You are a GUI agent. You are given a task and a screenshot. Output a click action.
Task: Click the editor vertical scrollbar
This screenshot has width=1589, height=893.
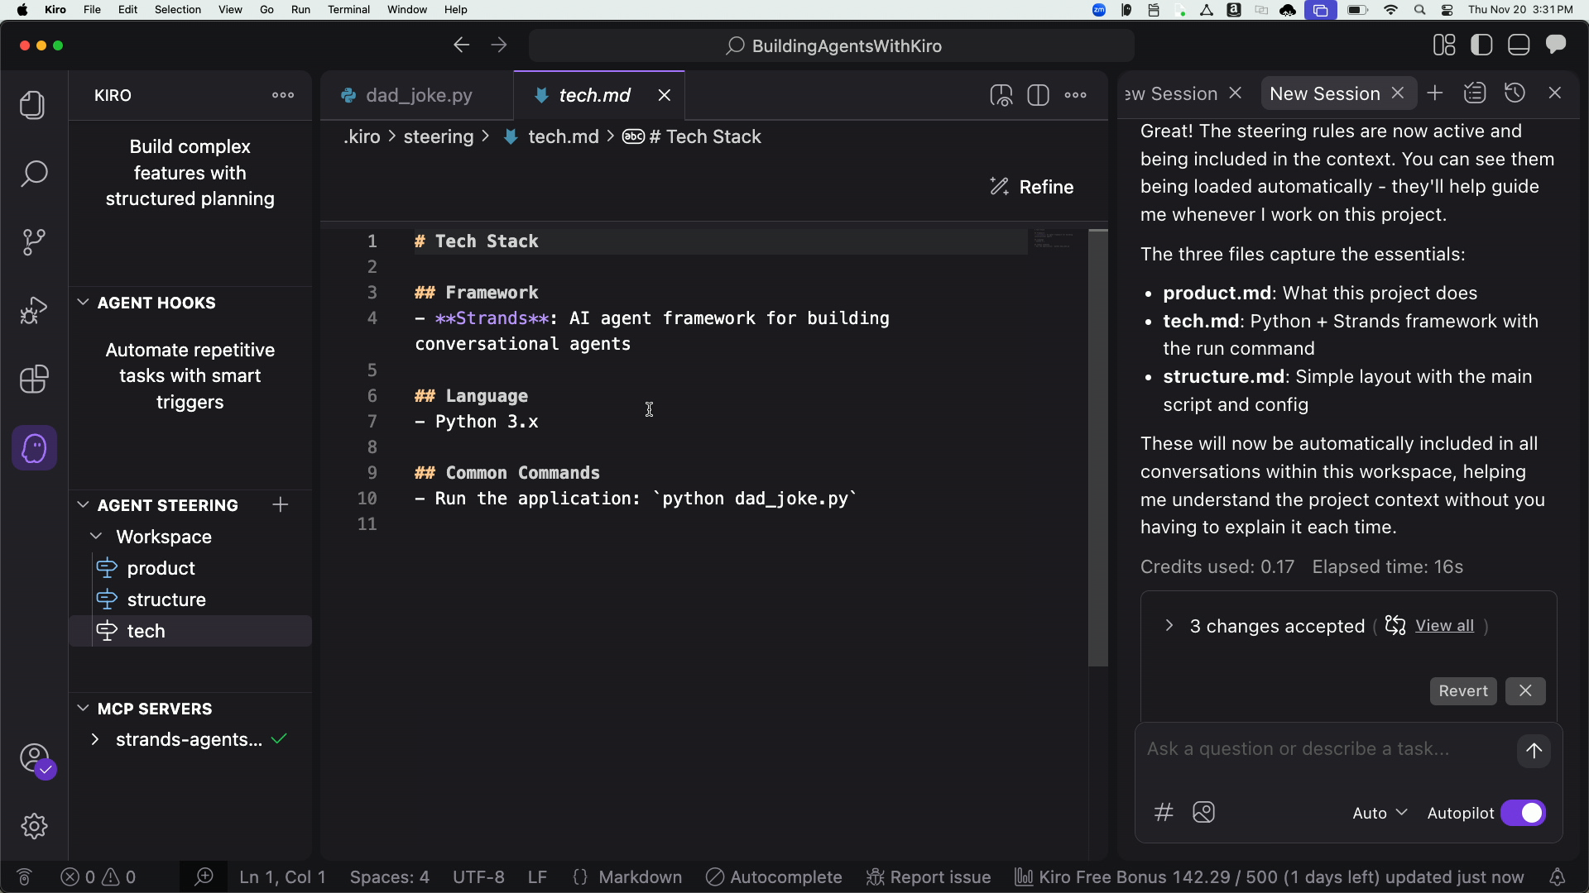(x=1098, y=447)
